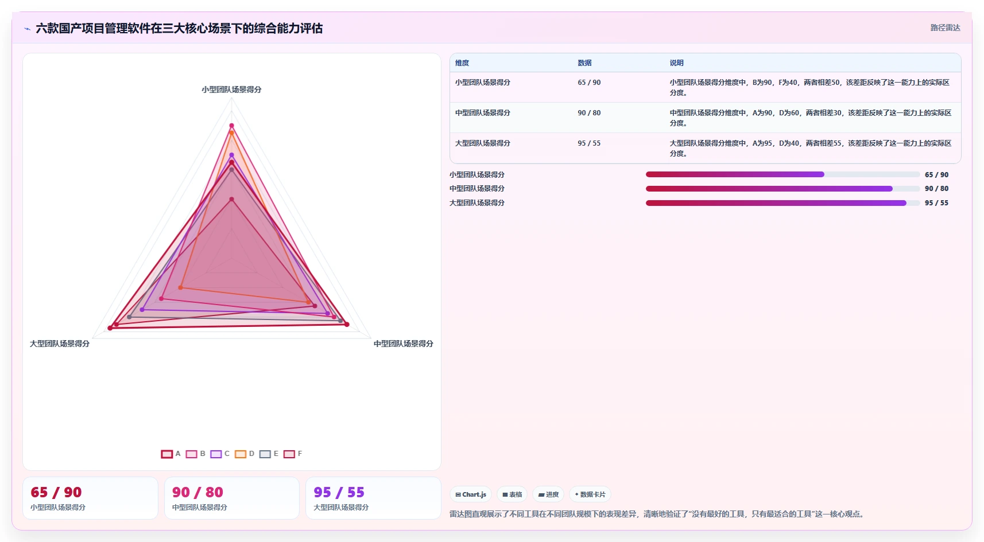Click the radar axis label 中型团队场景得分

click(404, 344)
